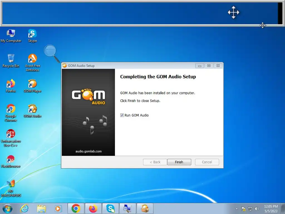The image size is (285, 214).
Task: Open My Computer desktop icon
Action: coord(11,36)
